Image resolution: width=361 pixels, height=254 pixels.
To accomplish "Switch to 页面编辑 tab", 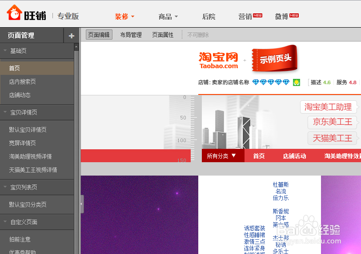I will (99, 35).
